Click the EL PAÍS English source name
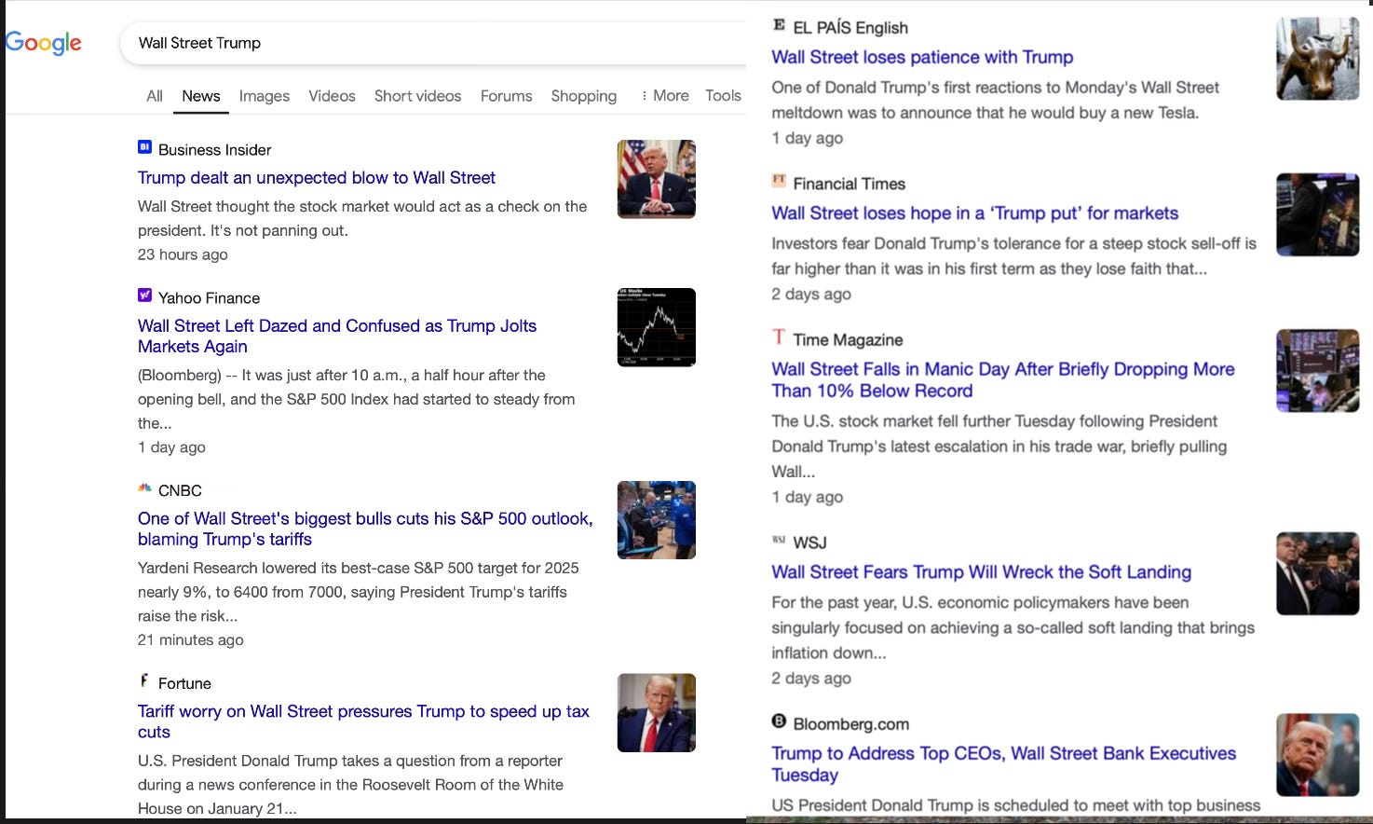The height and width of the screenshot is (824, 1373). click(850, 27)
